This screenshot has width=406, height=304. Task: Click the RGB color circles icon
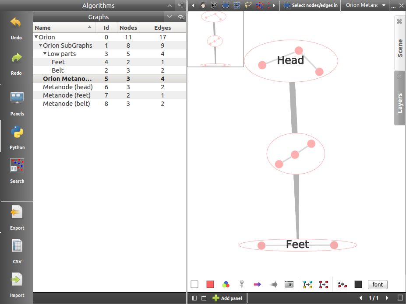coord(226,284)
